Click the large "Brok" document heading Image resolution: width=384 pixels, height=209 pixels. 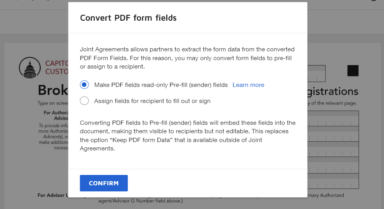tap(53, 91)
